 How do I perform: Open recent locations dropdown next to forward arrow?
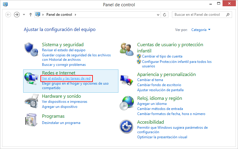click(x=24, y=15)
